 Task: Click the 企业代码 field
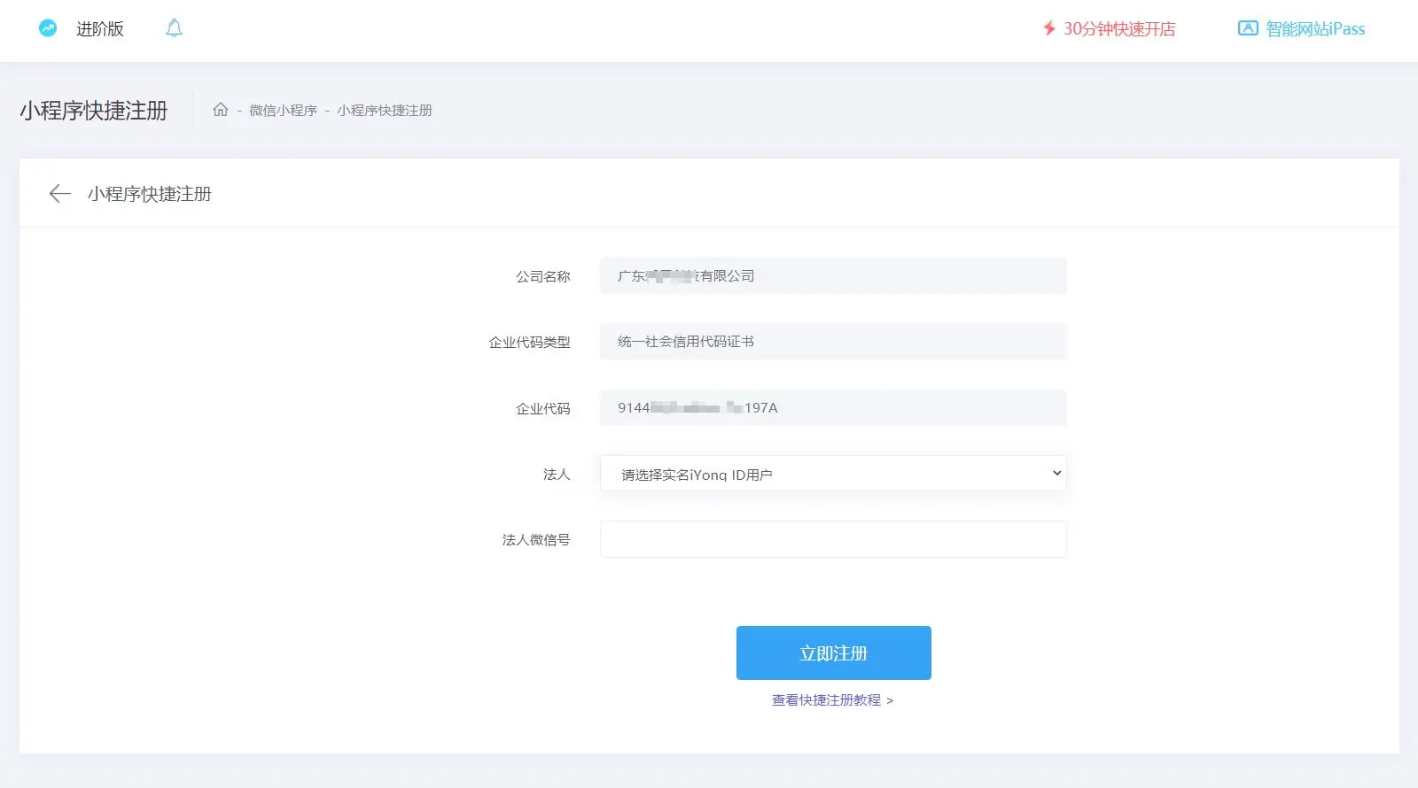pyautogui.click(x=833, y=408)
